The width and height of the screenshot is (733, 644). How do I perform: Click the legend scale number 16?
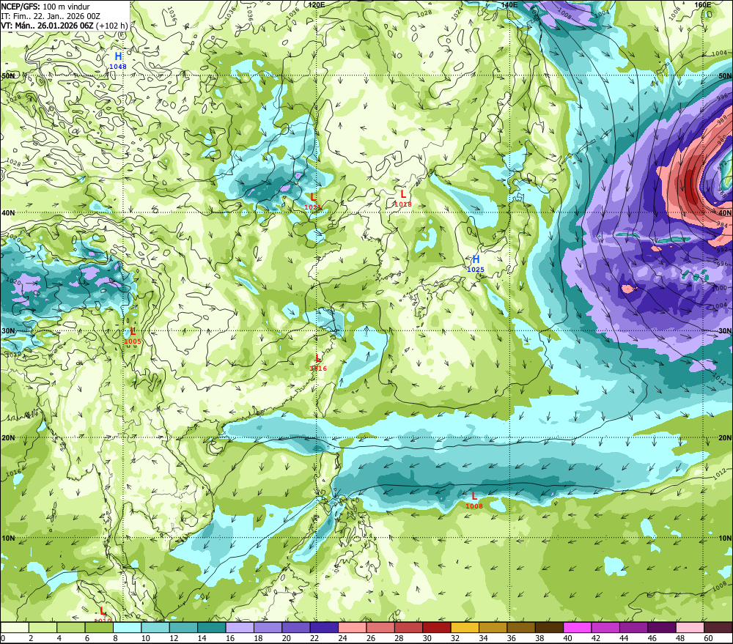point(230,638)
